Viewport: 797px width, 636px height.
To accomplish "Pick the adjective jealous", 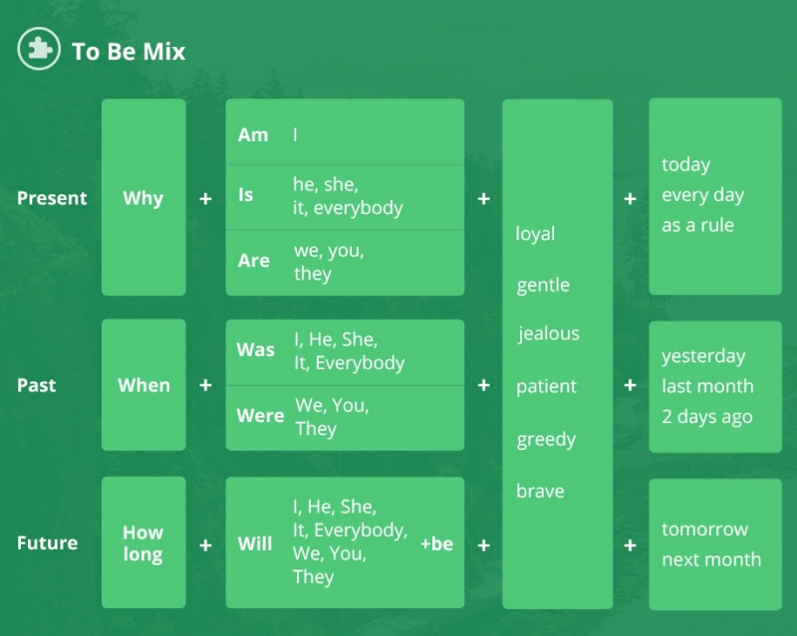I will pos(549,334).
